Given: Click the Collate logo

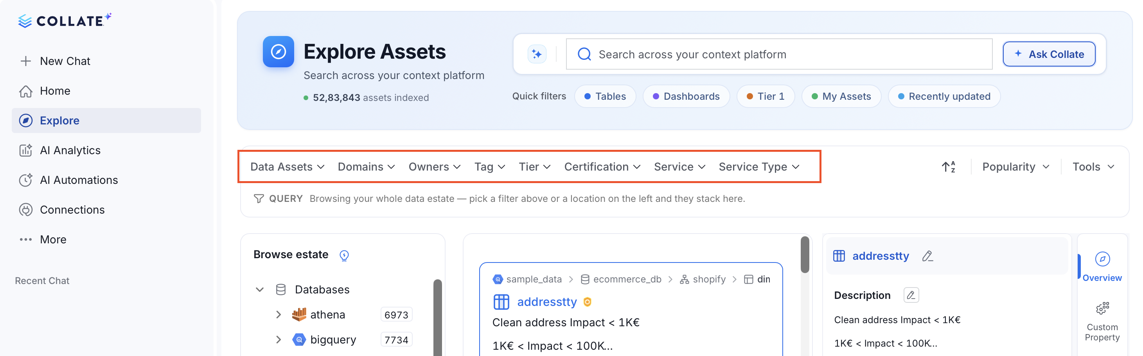Looking at the screenshot, I should tap(65, 20).
